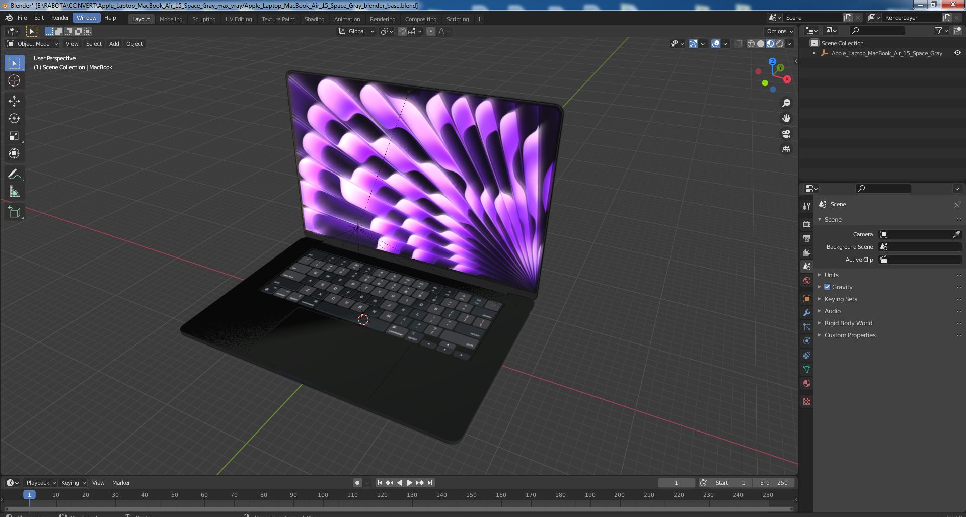Pick the Rotate tool

click(14, 118)
